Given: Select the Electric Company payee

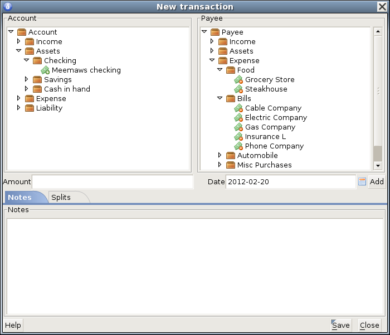Looking at the screenshot, I should (276, 118).
